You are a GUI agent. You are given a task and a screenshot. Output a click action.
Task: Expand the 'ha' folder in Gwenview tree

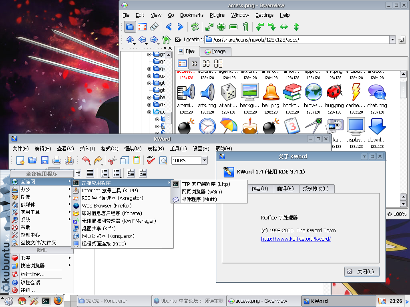pos(149,98)
